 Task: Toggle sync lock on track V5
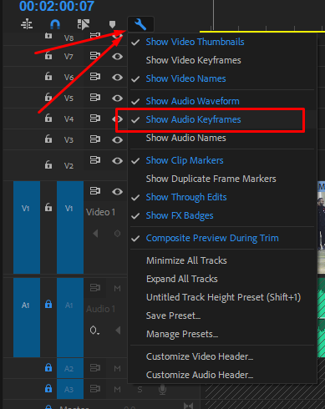tap(95, 98)
